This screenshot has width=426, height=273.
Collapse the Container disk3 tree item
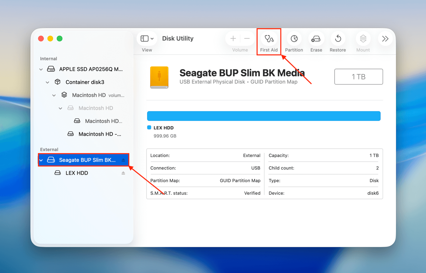[47, 82]
